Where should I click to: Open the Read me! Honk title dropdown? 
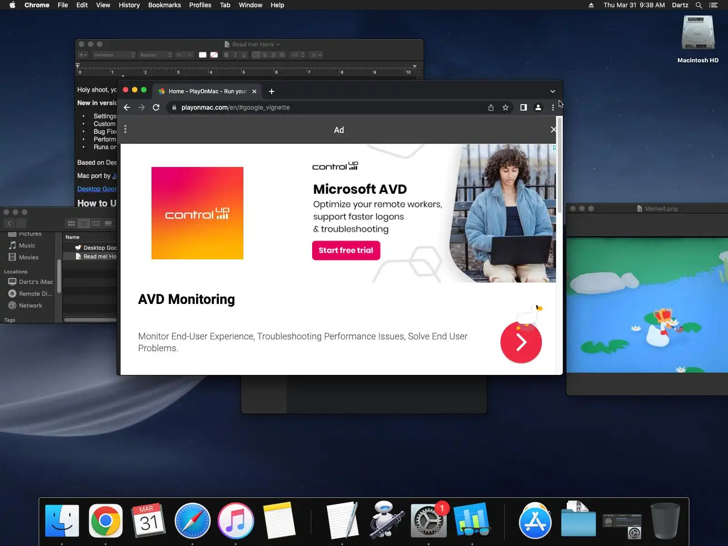tap(278, 45)
